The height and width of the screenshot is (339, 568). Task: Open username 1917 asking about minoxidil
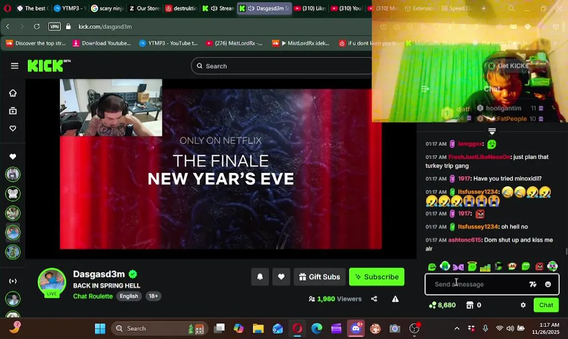[x=464, y=178]
